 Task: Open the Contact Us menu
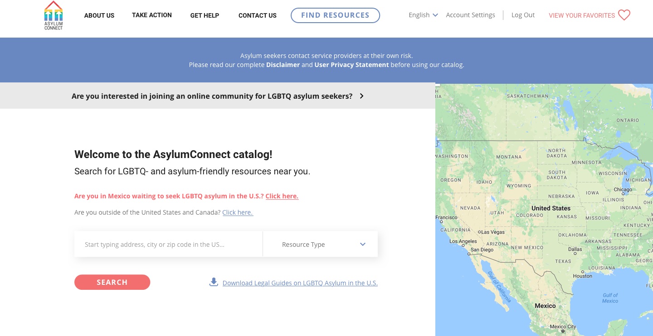point(258,15)
